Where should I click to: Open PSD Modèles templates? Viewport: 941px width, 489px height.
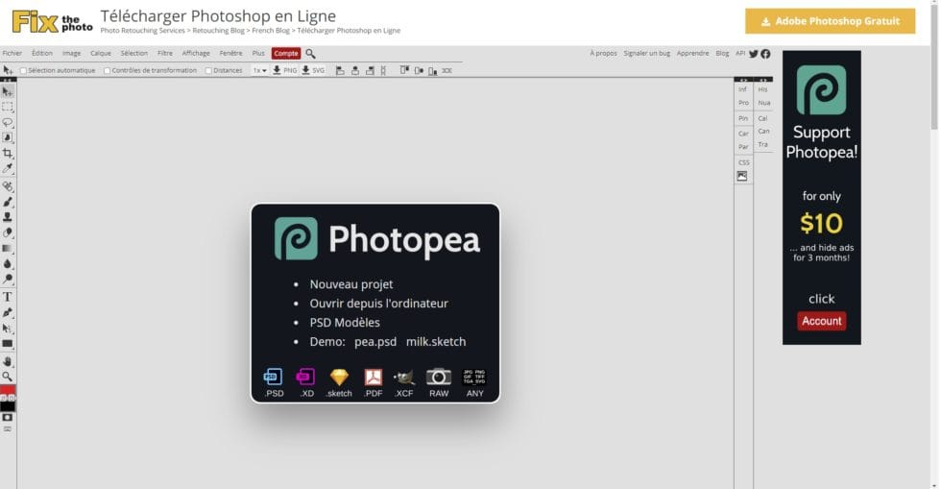click(x=345, y=323)
